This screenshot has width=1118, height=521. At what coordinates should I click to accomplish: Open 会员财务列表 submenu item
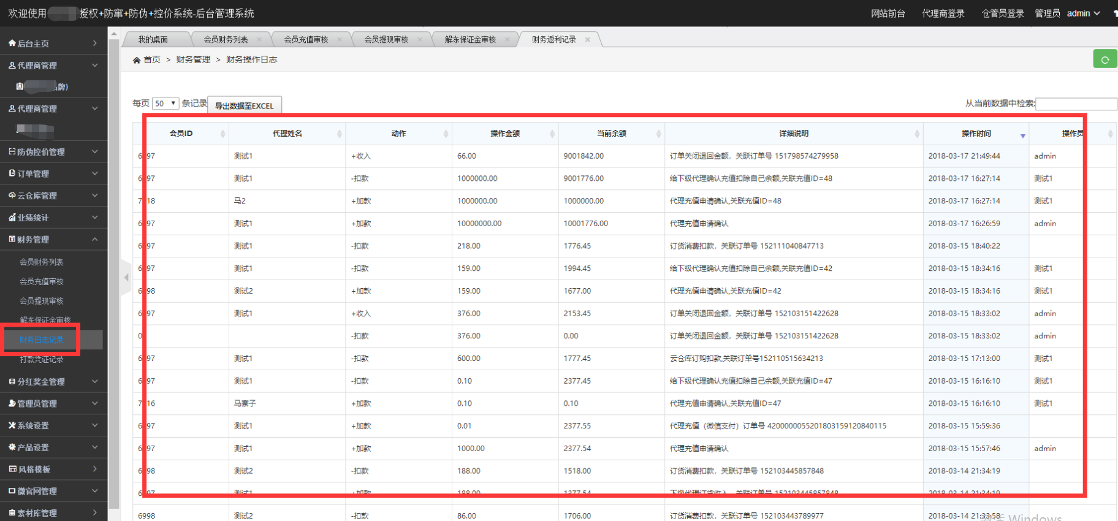(x=42, y=262)
